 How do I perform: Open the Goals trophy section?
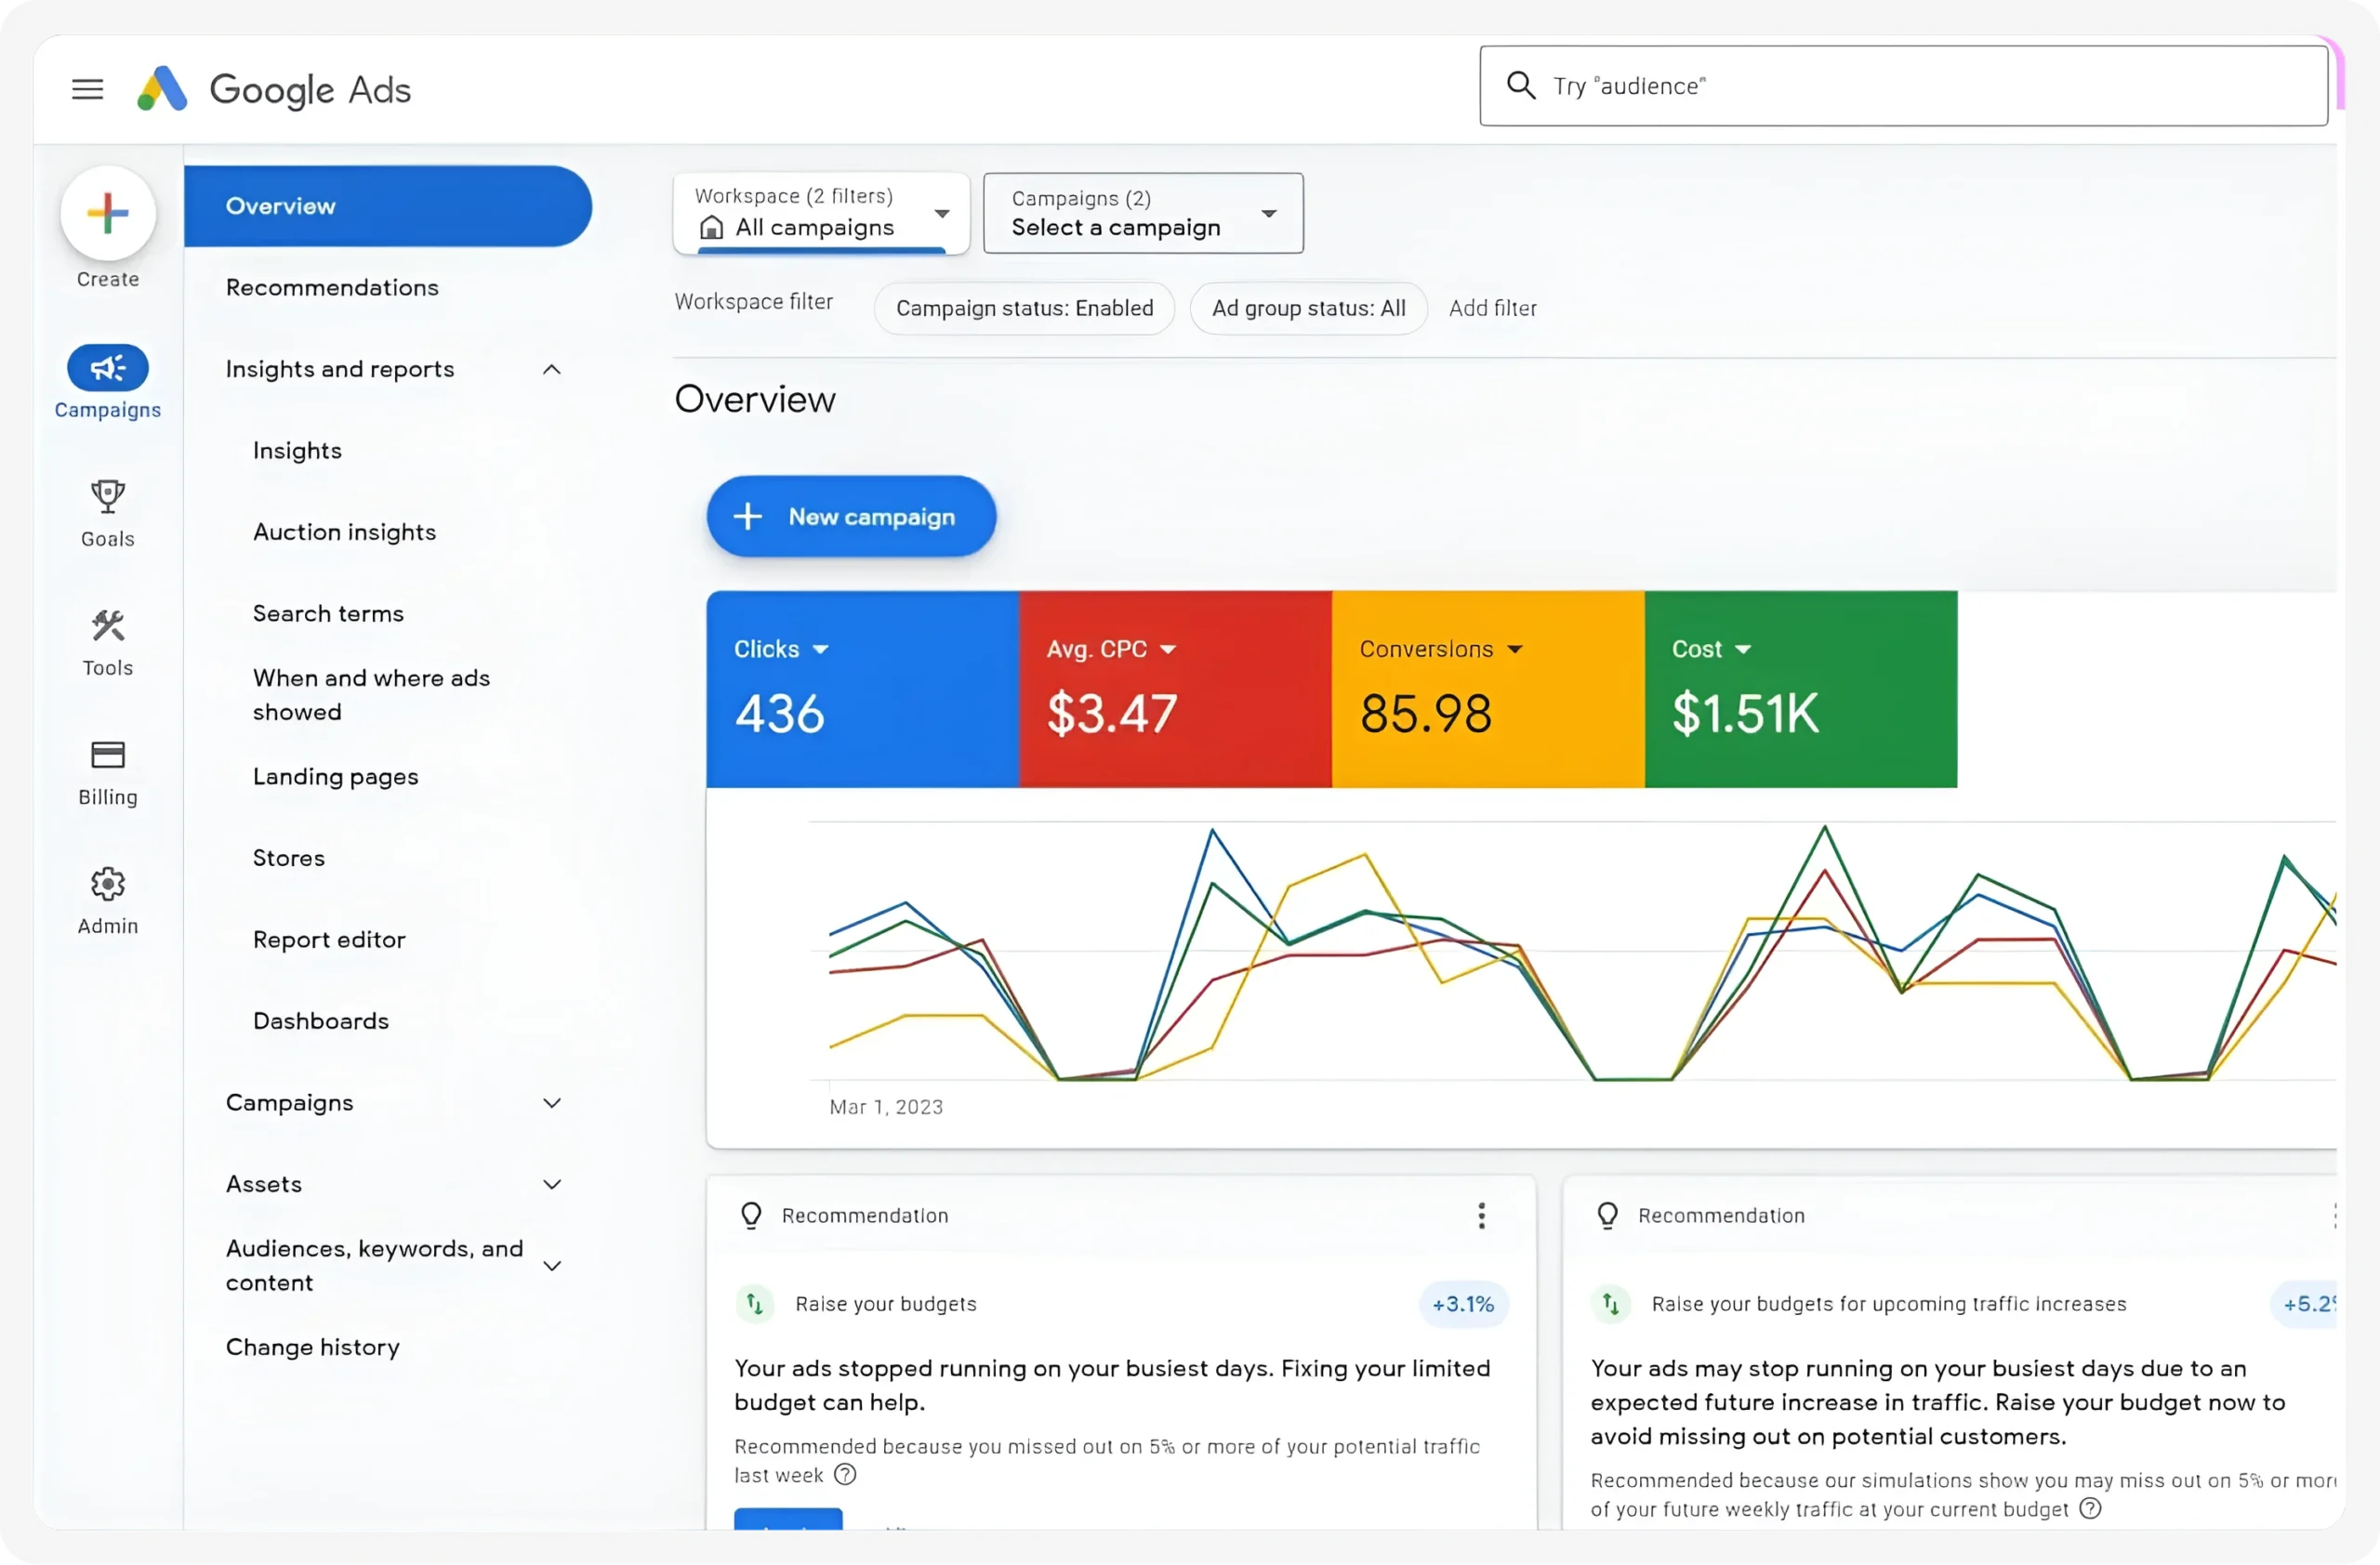108,513
